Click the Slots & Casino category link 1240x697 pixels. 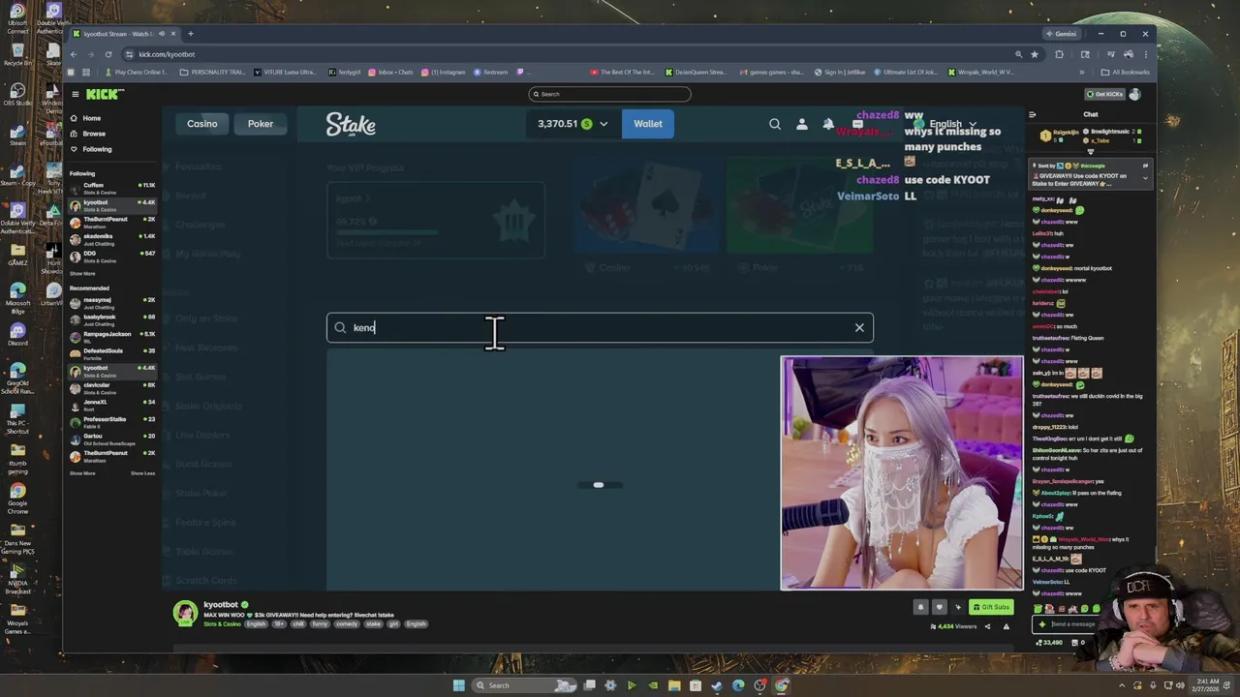coord(223,624)
